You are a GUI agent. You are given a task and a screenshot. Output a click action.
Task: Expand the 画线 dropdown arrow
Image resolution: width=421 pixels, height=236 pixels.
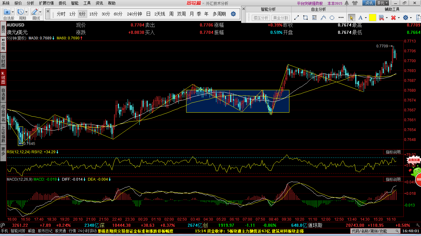(x=40, y=12)
